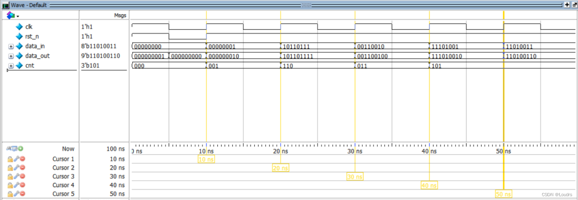Viewport: 578px width, 200px height.
Task: Click the edit grid and timeline icon
Action: pyautogui.click(x=15, y=148)
